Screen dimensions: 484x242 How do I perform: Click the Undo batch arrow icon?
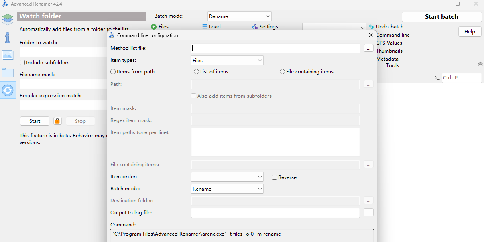click(371, 27)
